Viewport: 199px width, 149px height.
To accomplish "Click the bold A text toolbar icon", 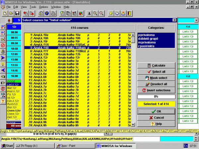I will [89, 13].
